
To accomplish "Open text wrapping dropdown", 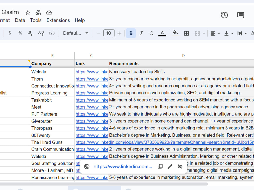I will click(x=242, y=33).
